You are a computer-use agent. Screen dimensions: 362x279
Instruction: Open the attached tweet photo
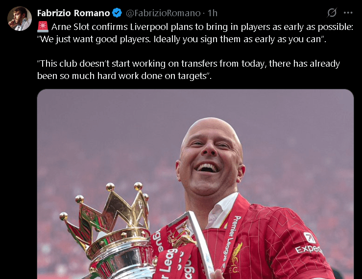point(195,184)
